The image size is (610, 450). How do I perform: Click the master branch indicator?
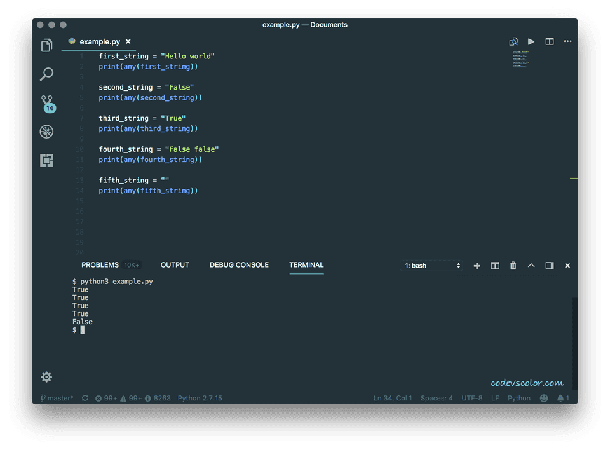[x=56, y=398]
